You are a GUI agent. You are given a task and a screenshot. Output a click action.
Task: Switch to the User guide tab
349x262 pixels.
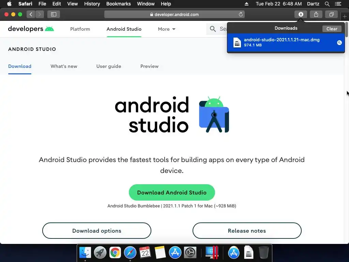109,66
